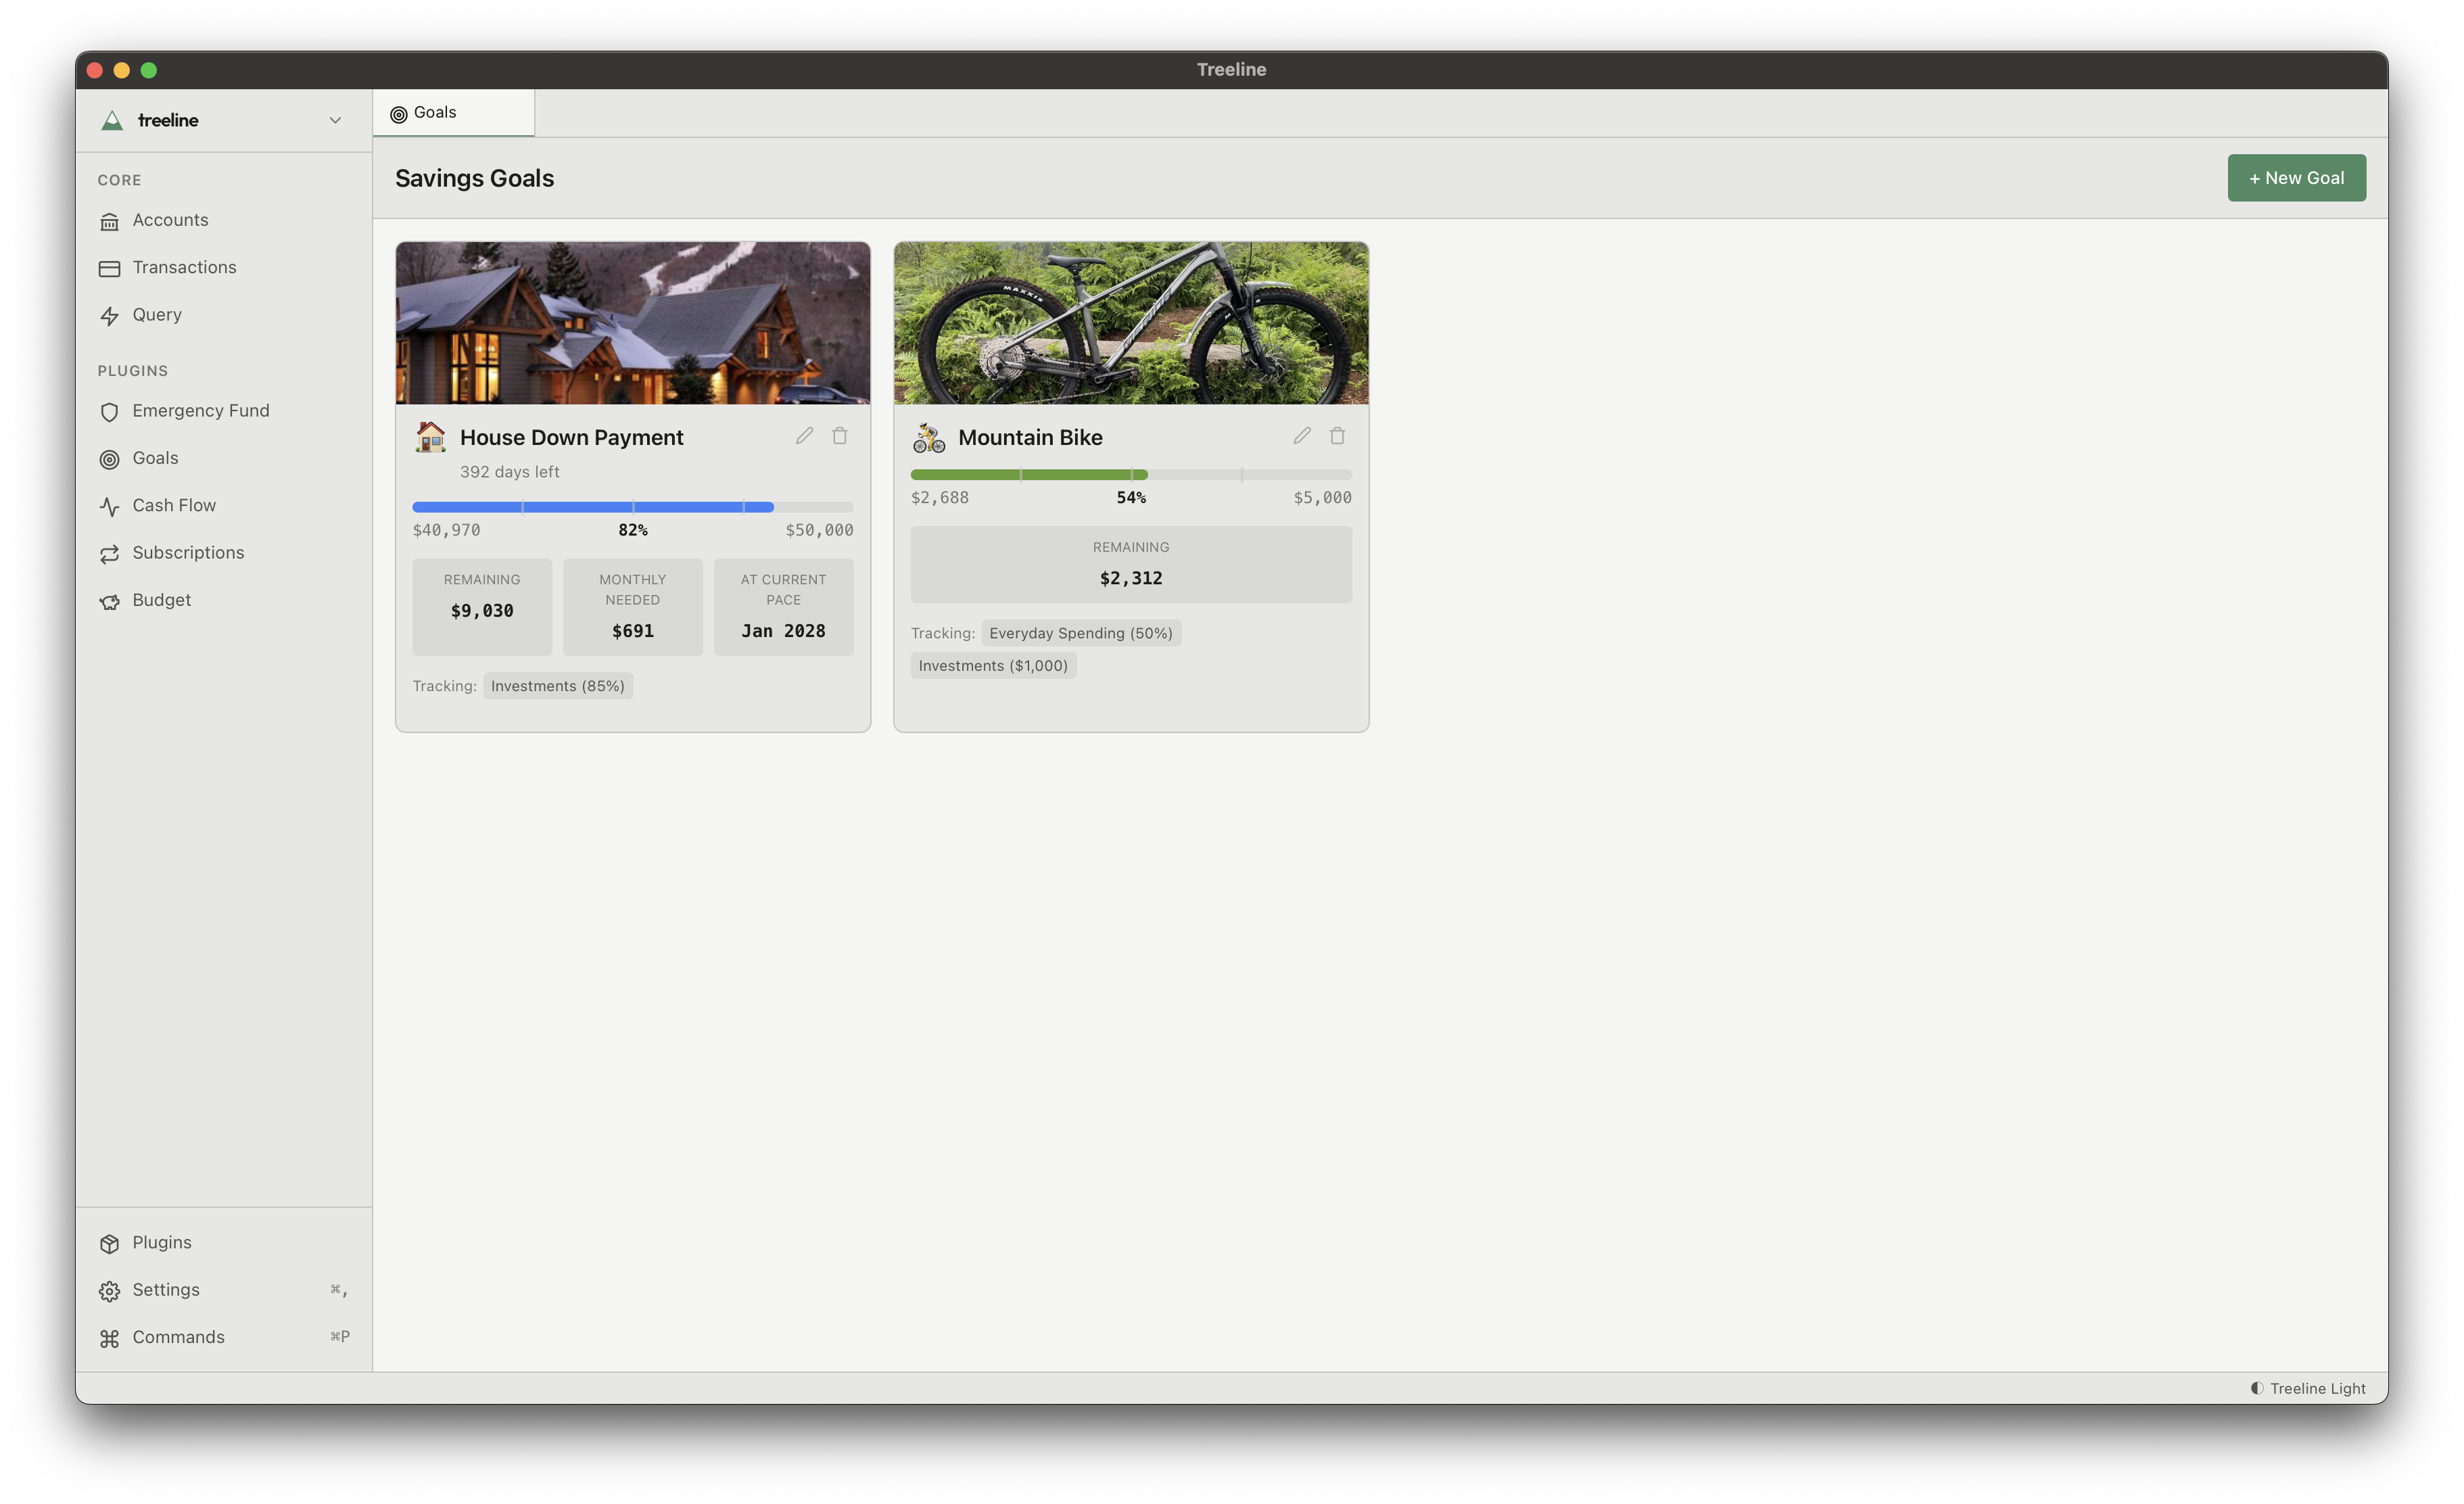Screen dimensions: 2464x1504
Task: Create a new savings goal
Action: click(x=2296, y=177)
